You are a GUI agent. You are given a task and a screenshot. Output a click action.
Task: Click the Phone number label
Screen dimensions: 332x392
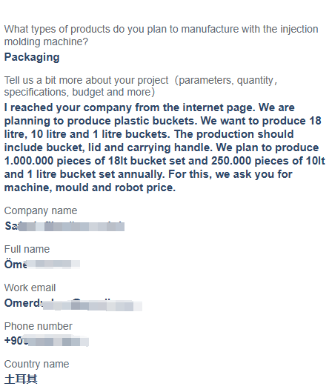click(39, 326)
